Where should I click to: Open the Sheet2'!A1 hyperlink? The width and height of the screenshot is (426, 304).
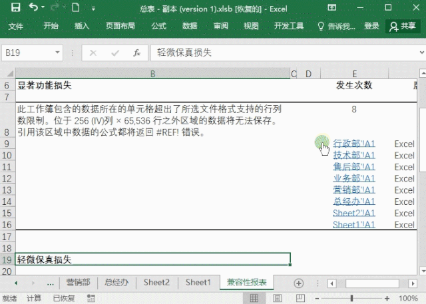click(x=354, y=213)
